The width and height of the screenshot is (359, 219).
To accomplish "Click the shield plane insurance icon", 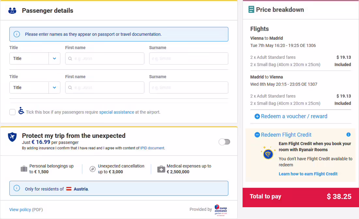I will tap(12, 137).
